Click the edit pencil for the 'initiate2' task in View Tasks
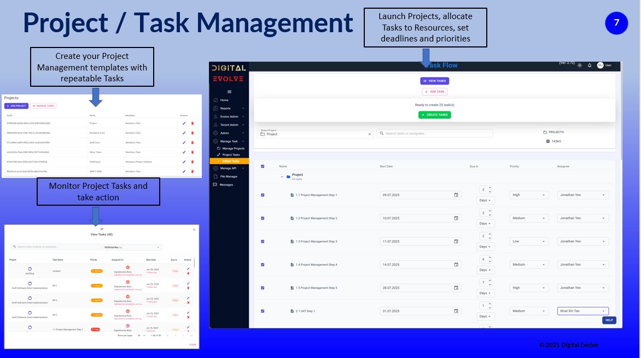Screen dimensions: 641x358 [188, 268]
